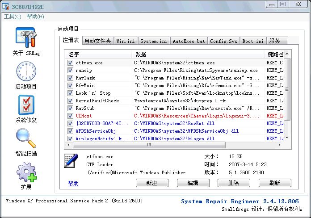311x218 pixels.
Task: Select the WPDShServiceObj.dll data cell
Action: pyautogui.click(x=186, y=131)
